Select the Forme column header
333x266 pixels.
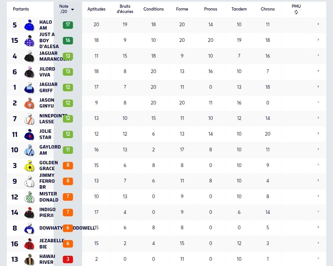[x=182, y=9]
